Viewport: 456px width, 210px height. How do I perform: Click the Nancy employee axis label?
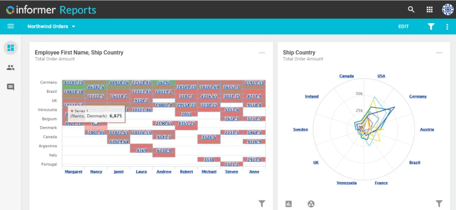(x=96, y=172)
